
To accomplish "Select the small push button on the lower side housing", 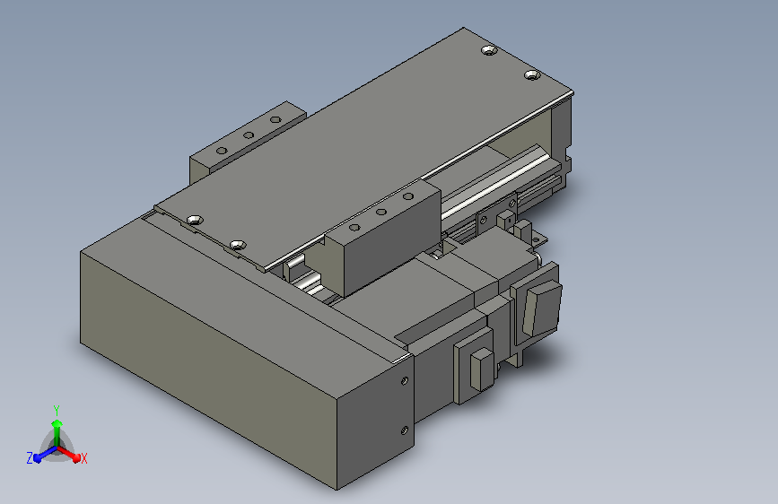I will tap(481, 369).
